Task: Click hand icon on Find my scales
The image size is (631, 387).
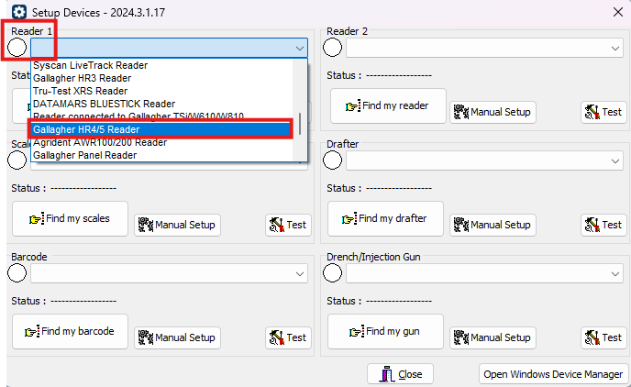Action: pos(37,219)
